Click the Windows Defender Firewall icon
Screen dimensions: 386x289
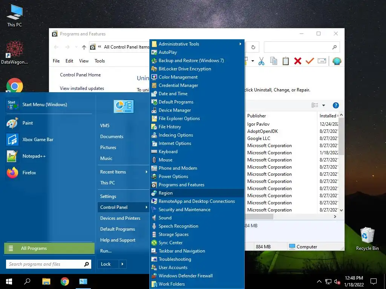pos(154,276)
